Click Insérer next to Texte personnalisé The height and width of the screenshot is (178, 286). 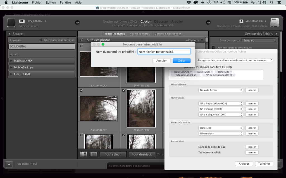click(x=252, y=152)
